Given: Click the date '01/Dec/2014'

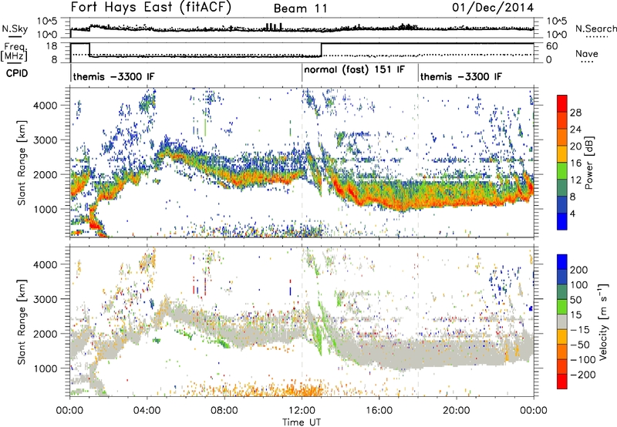Looking at the screenshot, I should point(493,8).
